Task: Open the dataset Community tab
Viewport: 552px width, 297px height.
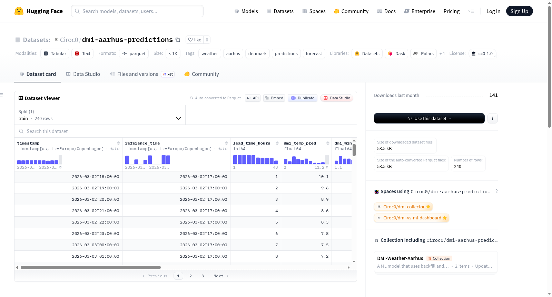Action: tap(201, 74)
